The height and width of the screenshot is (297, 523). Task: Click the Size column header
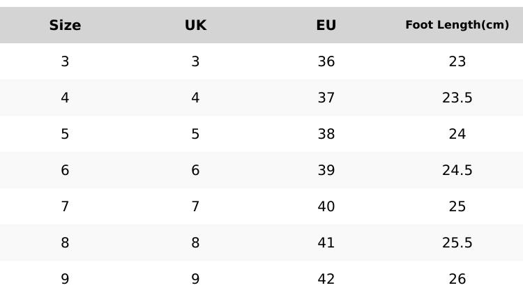tap(65, 25)
